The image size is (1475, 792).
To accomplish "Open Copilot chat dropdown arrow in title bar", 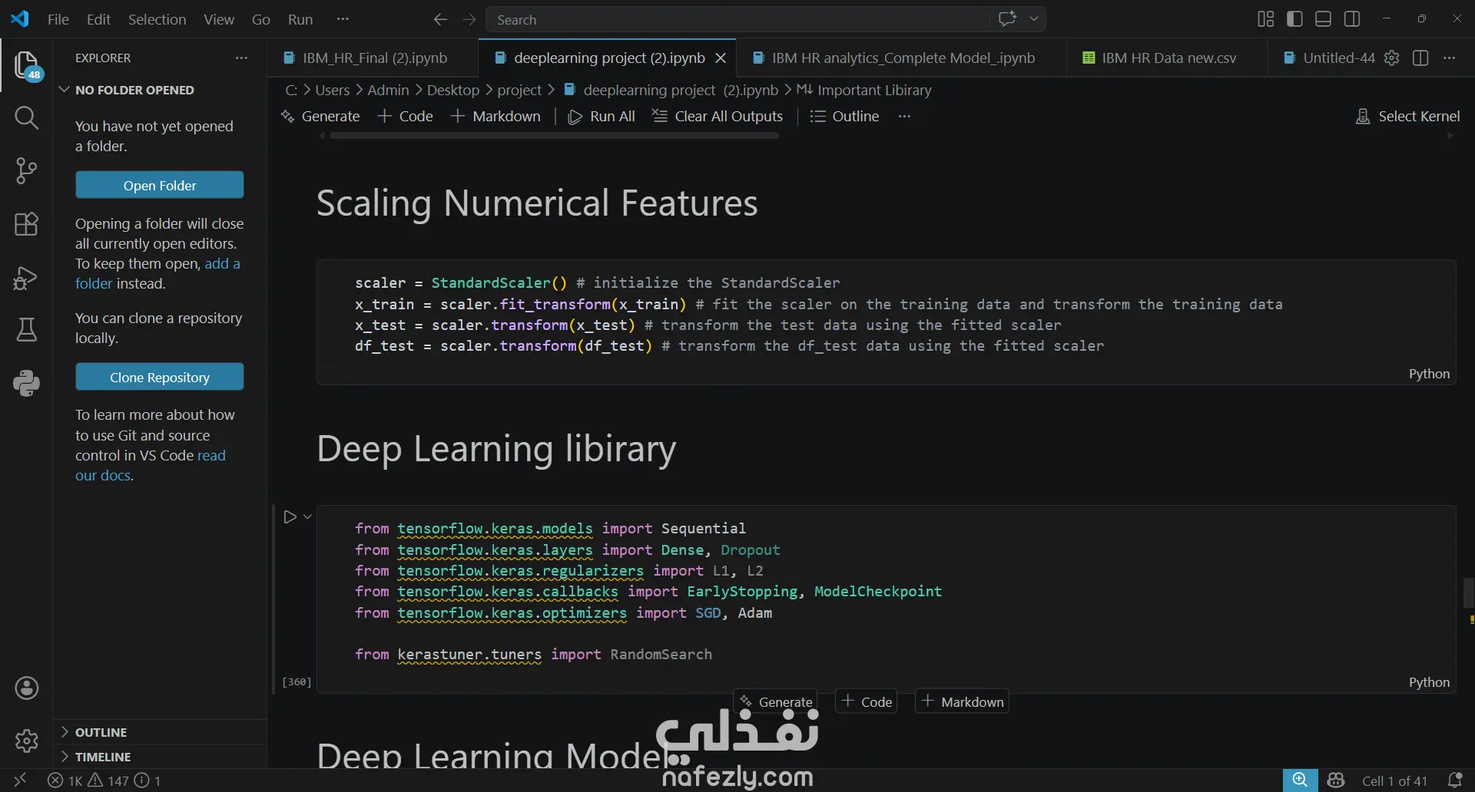I will tap(1034, 19).
